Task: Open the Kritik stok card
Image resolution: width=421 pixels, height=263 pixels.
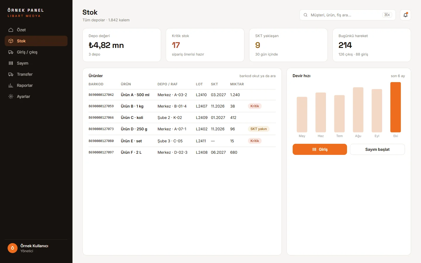Action: 205,45
